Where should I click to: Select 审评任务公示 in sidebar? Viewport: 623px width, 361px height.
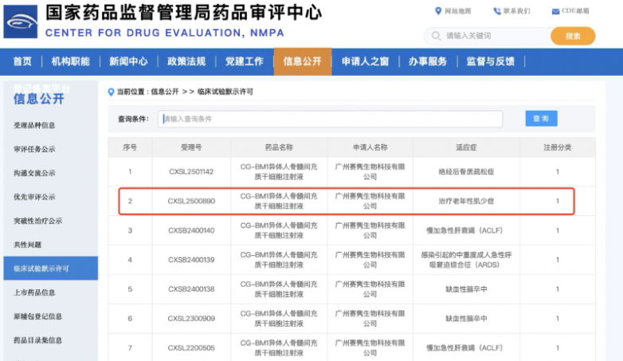tap(34, 149)
